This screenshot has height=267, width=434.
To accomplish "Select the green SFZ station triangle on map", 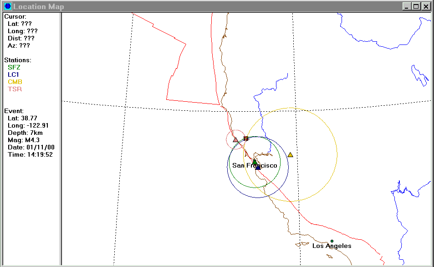I will (255, 162).
